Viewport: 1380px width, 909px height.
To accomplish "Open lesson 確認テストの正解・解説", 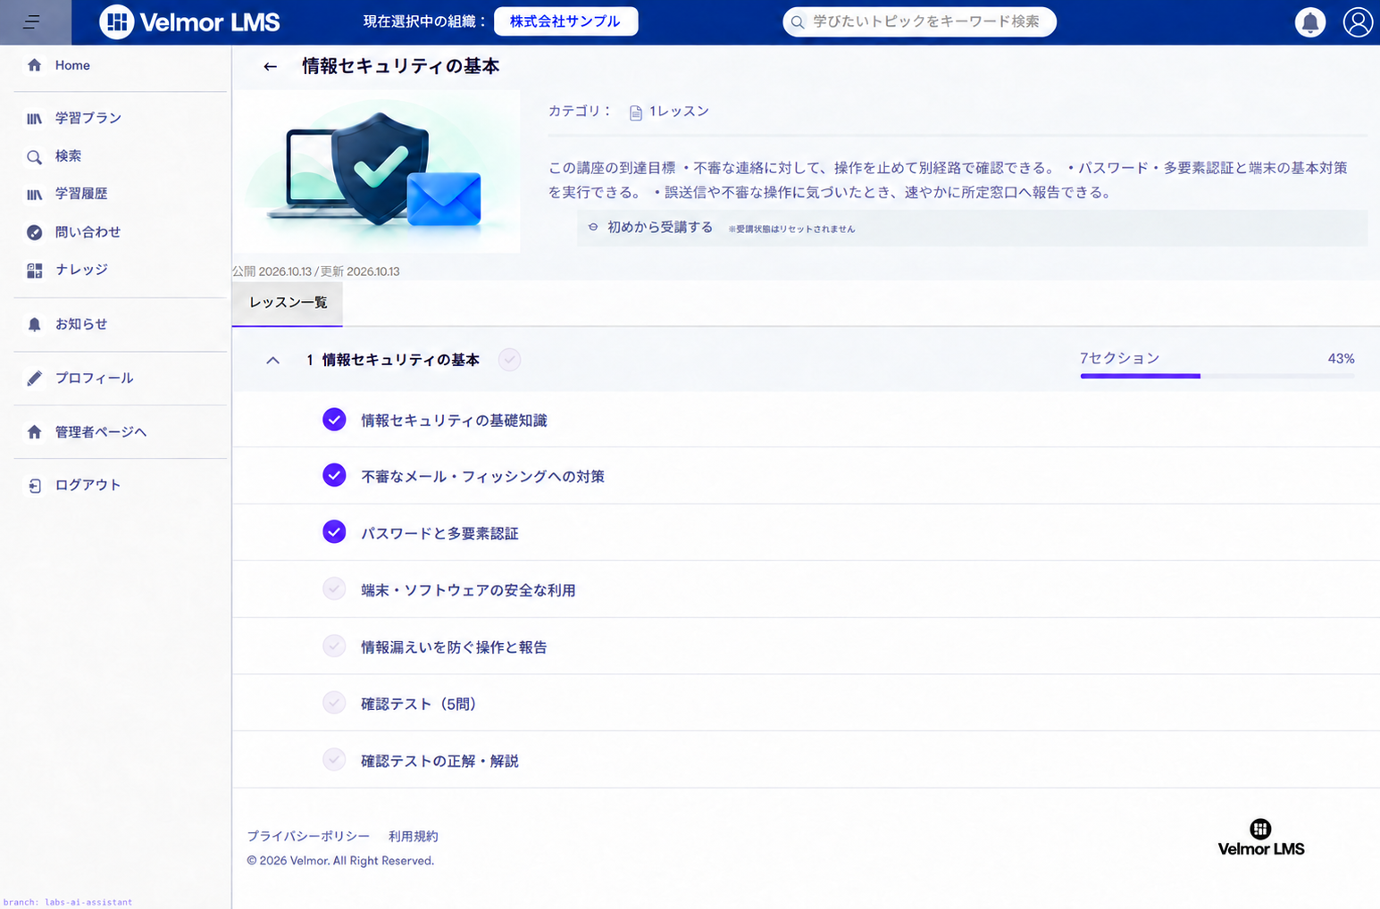I will click(439, 761).
